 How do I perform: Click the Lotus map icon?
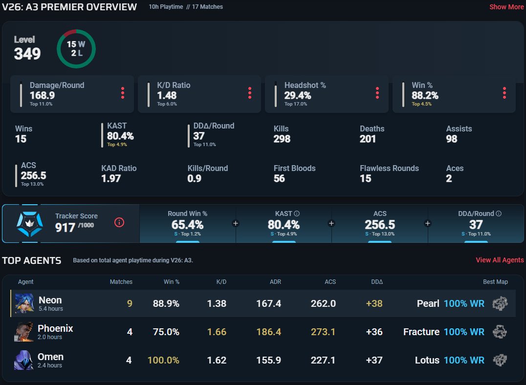[500, 360]
